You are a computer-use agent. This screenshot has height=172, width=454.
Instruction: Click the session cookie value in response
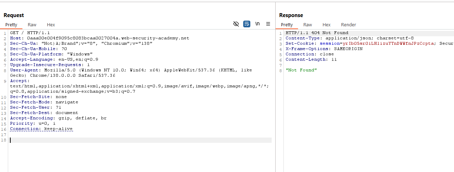388,44
